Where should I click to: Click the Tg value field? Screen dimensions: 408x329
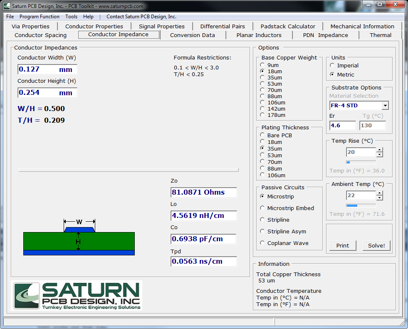tap(373, 126)
